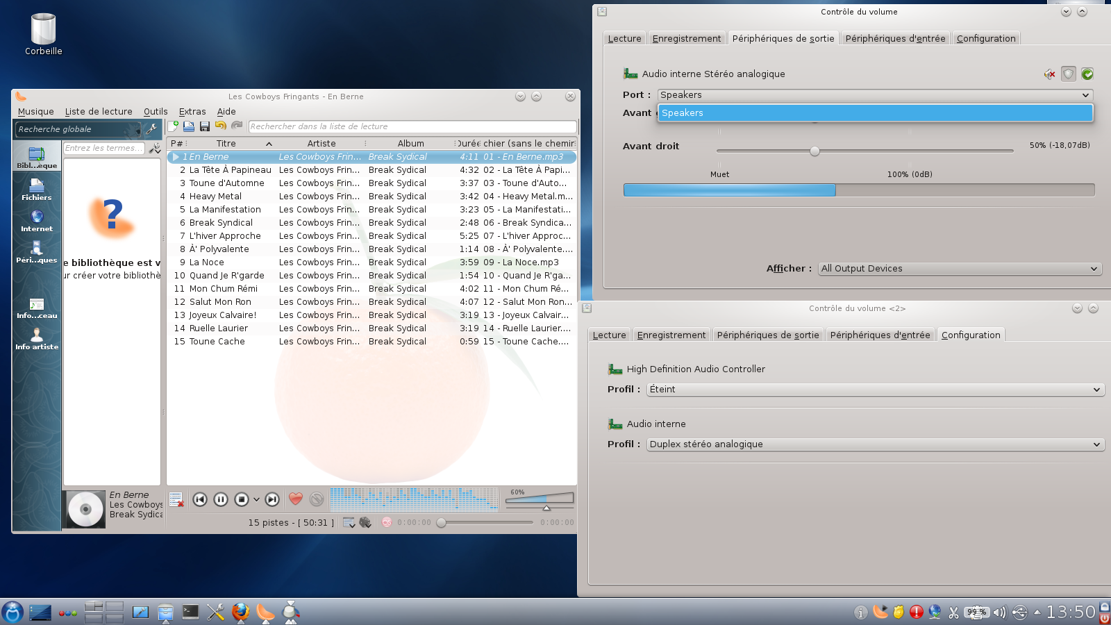
Task: Click the track position seek slider
Action: [485, 522]
